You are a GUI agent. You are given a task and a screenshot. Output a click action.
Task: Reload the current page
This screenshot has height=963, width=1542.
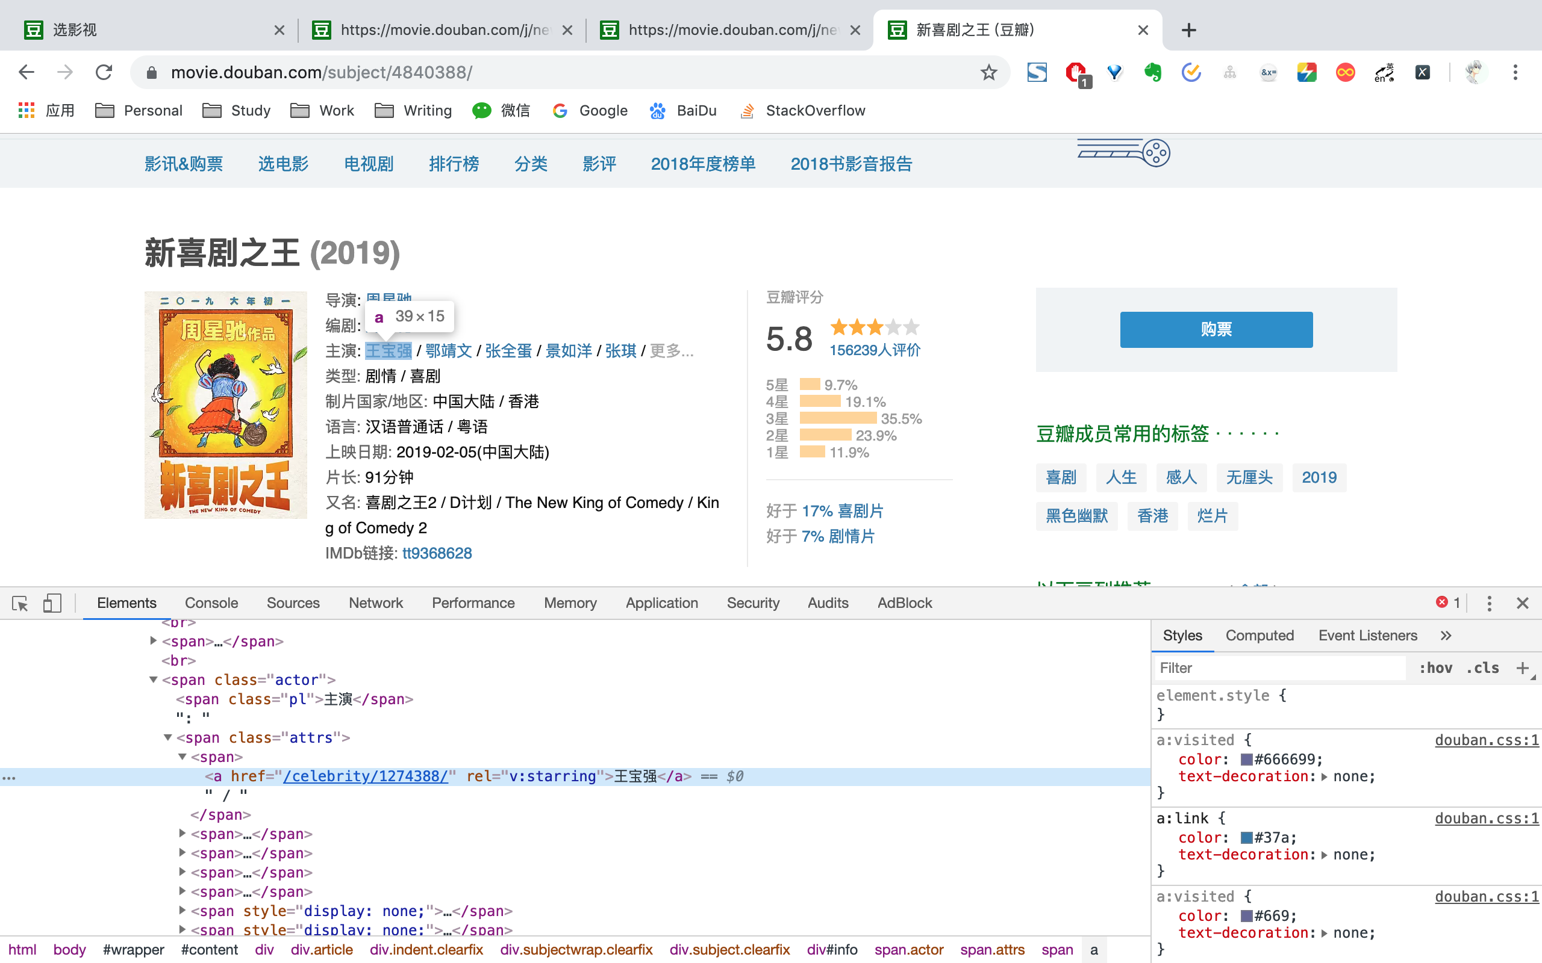(x=104, y=73)
